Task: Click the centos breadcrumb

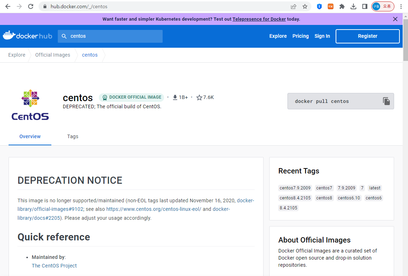Action: [90, 55]
